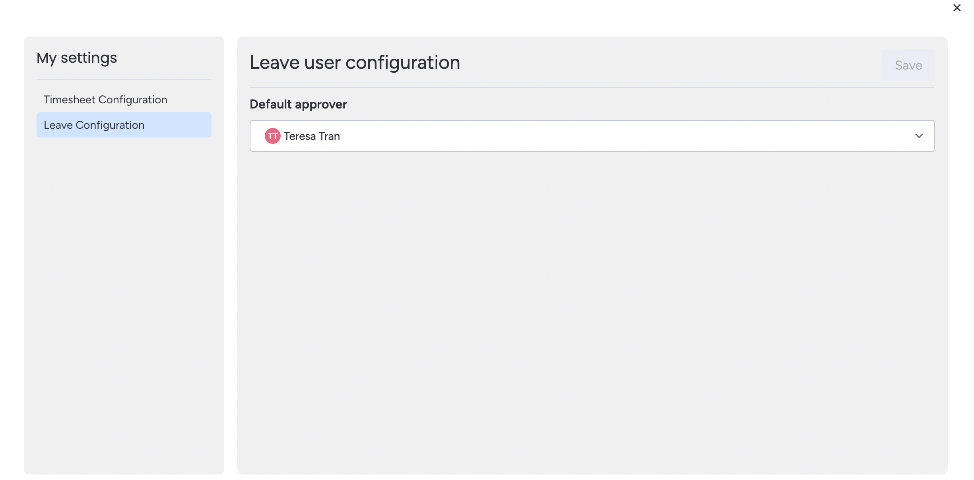Expand the Teresa Tran selector chevron

919,136
